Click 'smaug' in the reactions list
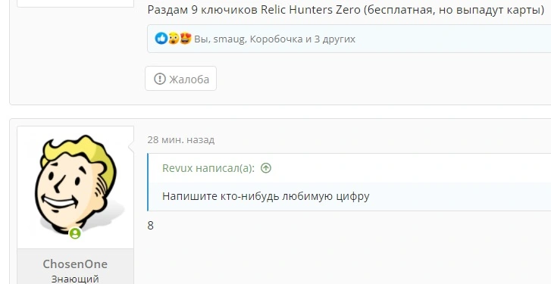 pos(229,39)
